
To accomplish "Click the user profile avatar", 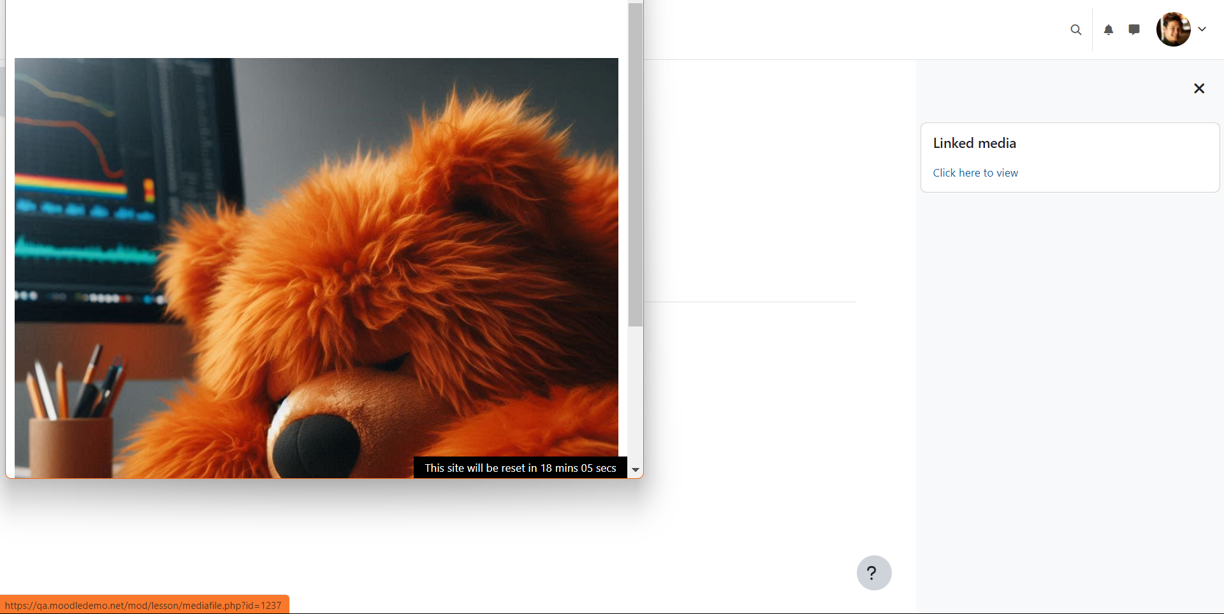I will point(1174,29).
